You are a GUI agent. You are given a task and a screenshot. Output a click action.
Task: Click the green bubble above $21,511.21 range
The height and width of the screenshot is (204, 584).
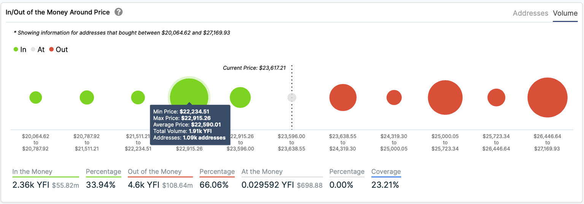click(138, 97)
